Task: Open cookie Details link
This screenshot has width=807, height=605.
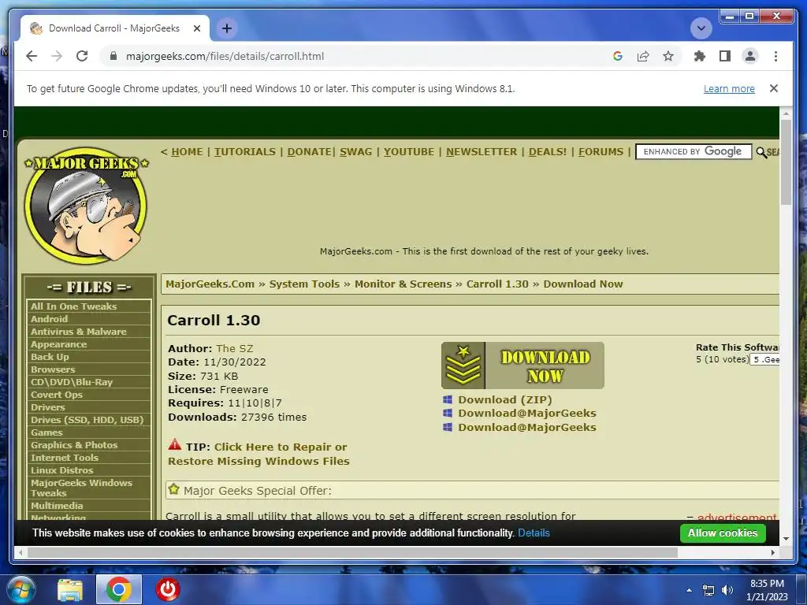Action: click(x=534, y=533)
